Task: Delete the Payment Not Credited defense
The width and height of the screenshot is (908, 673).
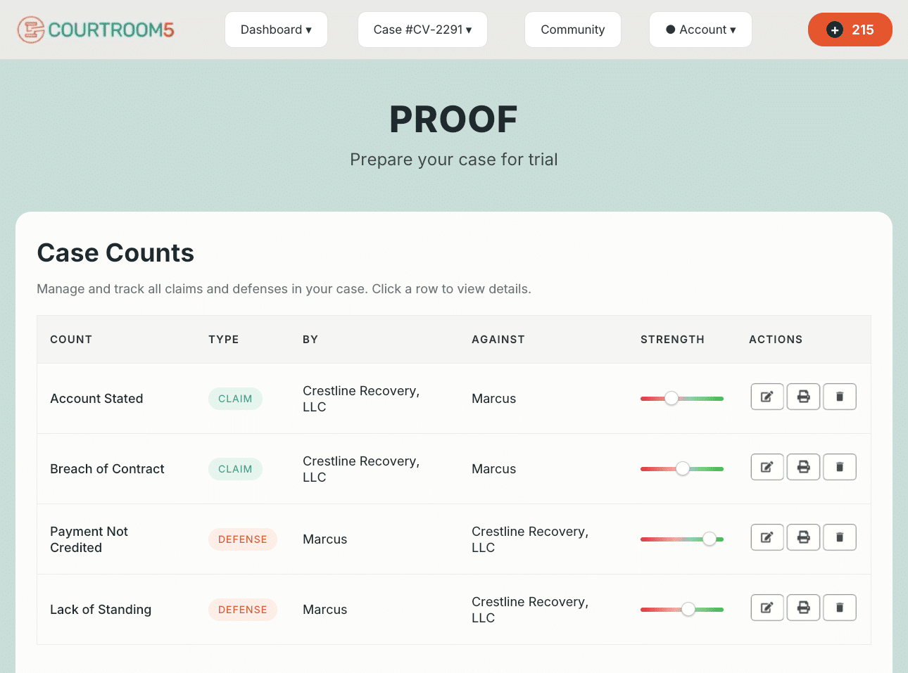Action: 840,537
